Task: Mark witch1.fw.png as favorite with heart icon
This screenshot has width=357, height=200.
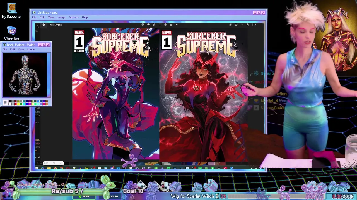Action: [160, 24]
